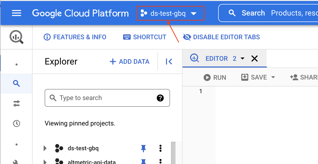
Task: Open FEATURES & INFO
Action: pos(75,37)
